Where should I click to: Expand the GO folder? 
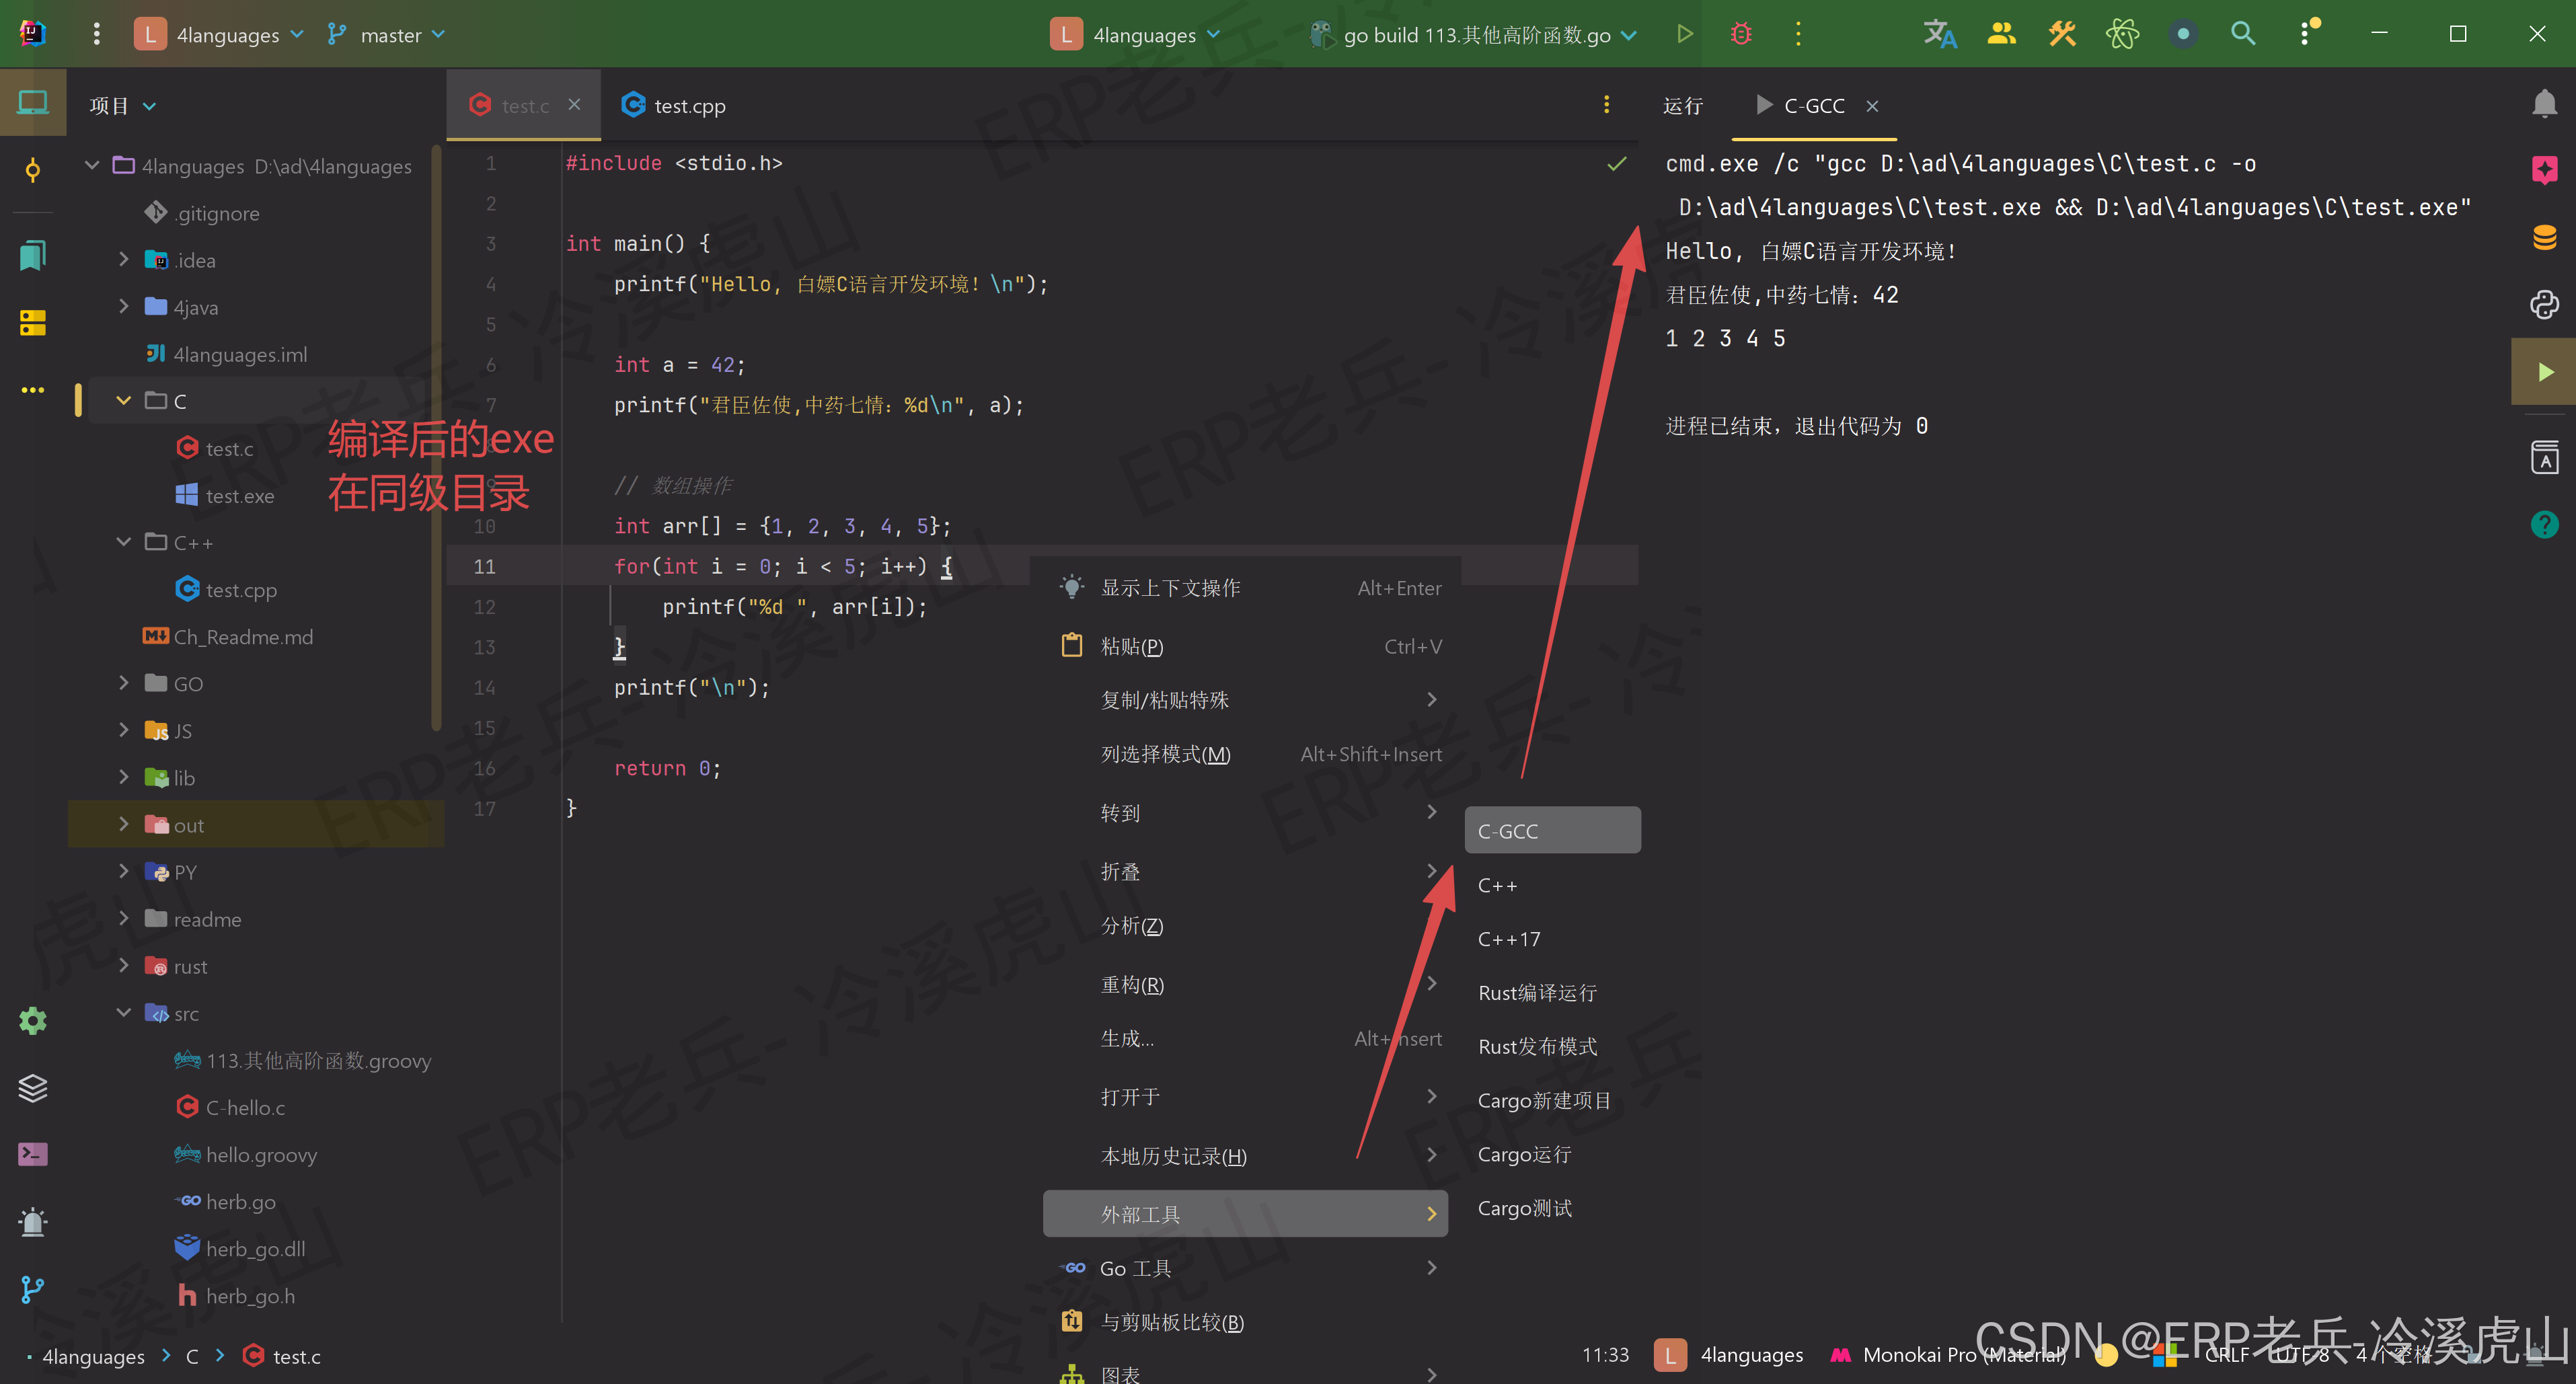point(124,683)
